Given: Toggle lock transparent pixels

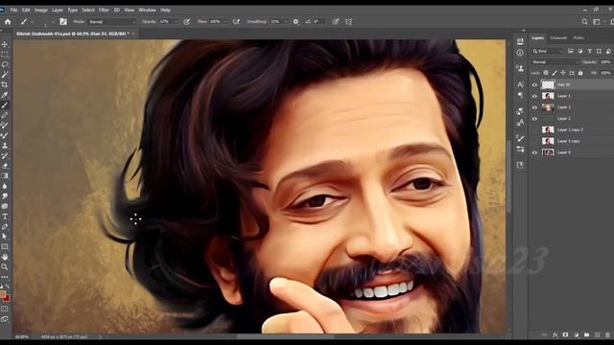Looking at the screenshot, I should click(546, 73).
